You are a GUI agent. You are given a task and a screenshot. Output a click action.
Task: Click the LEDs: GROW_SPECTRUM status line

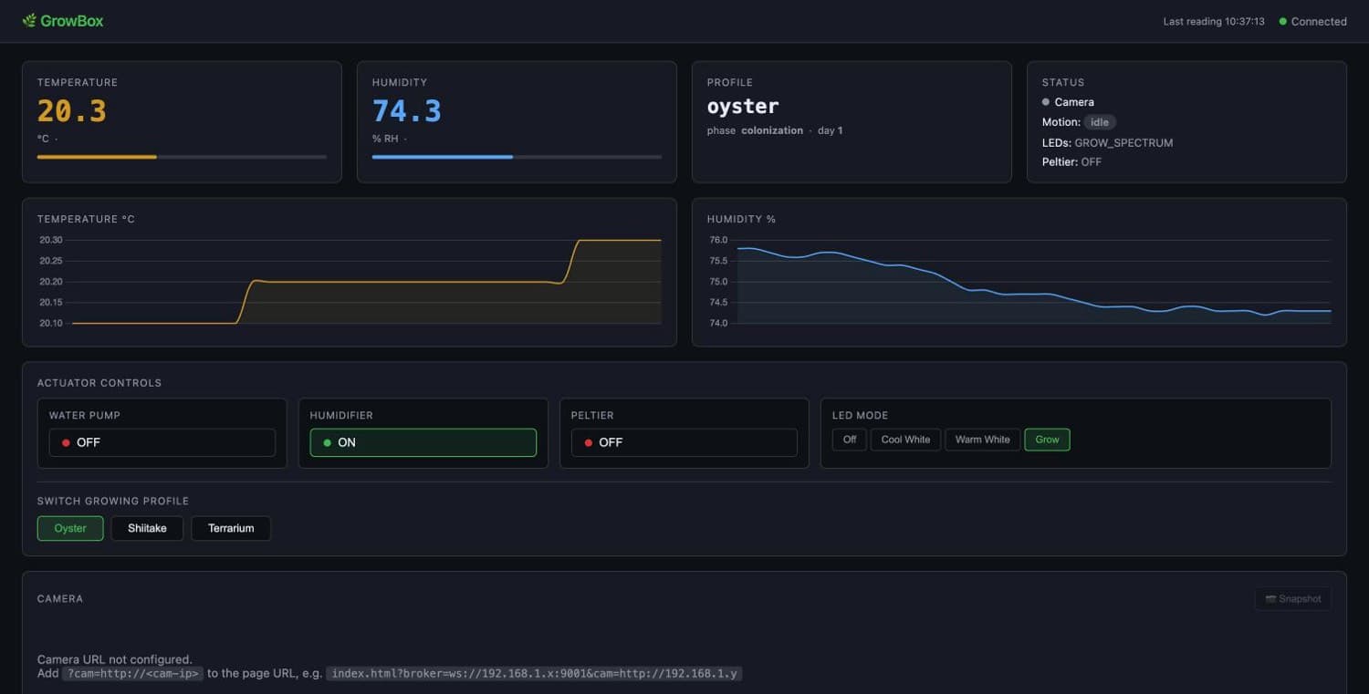(x=1108, y=143)
